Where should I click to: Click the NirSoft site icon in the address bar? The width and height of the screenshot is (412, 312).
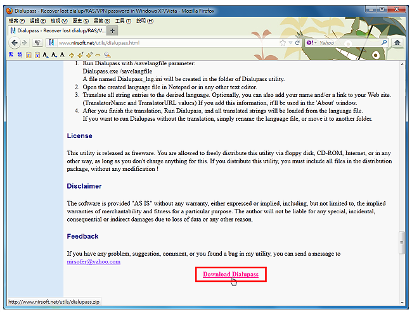51,43
